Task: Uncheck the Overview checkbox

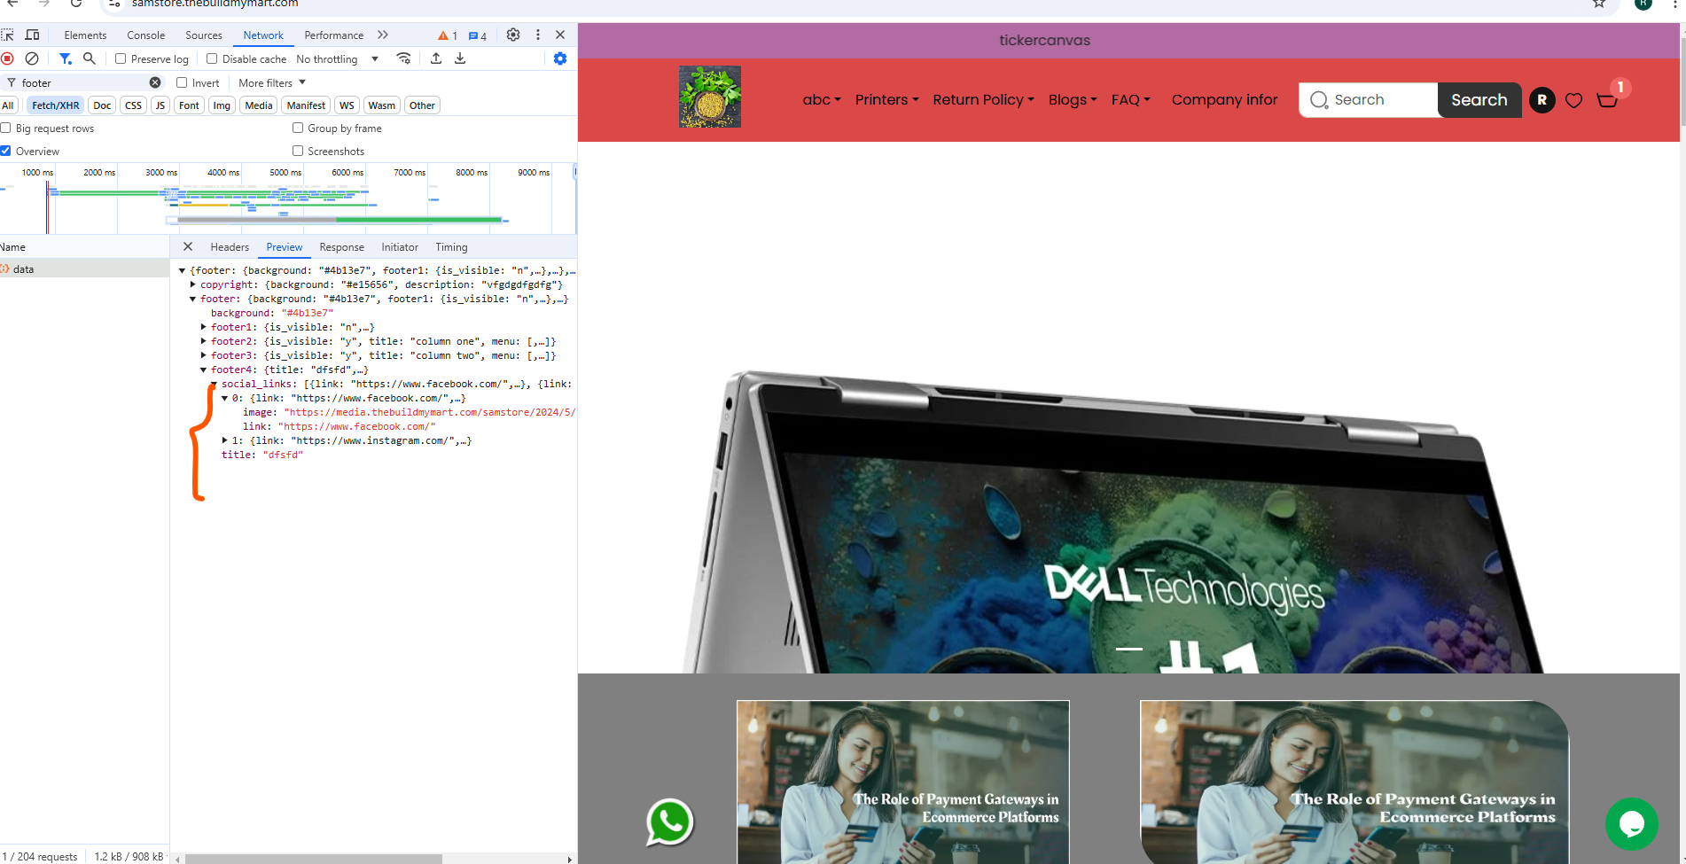Action: pyautogui.click(x=5, y=151)
